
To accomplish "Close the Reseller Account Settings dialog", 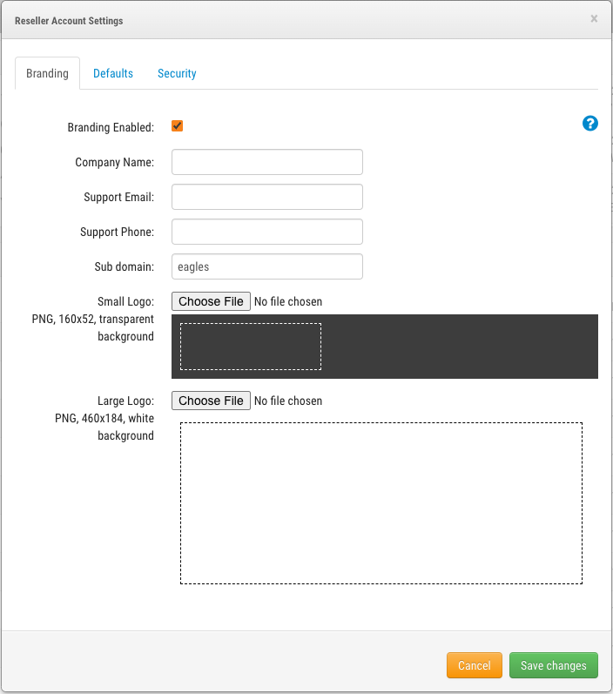I will 594,18.
